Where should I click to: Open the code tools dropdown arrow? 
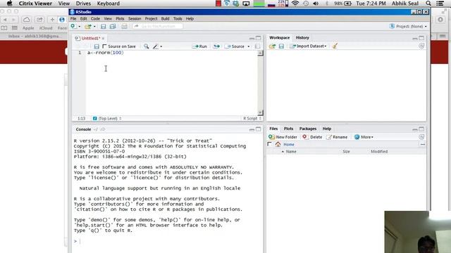161,46
